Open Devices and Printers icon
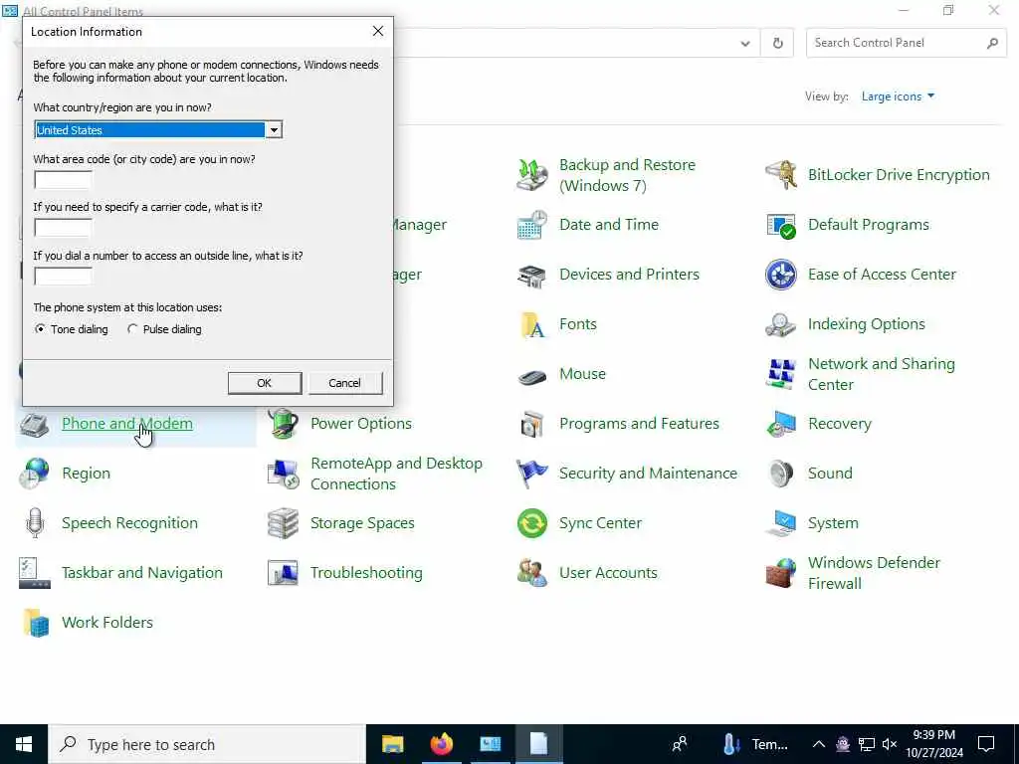Viewport: 1019px width, 764px height. click(x=532, y=275)
